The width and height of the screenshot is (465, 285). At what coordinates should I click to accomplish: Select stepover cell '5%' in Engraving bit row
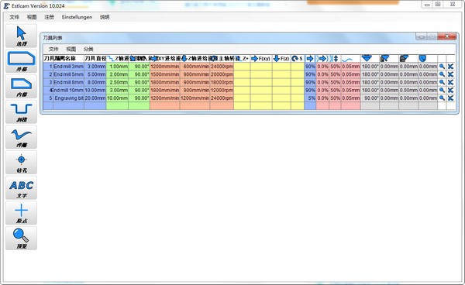(x=310, y=98)
